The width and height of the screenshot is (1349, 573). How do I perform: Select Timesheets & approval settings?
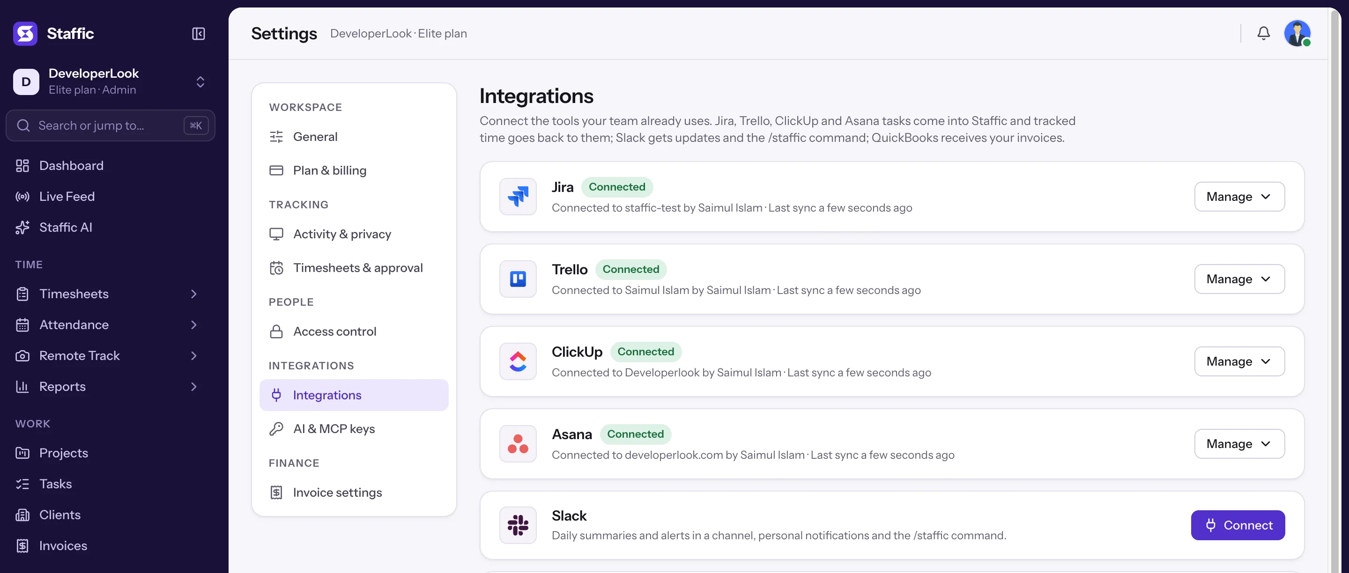(354, 267)
